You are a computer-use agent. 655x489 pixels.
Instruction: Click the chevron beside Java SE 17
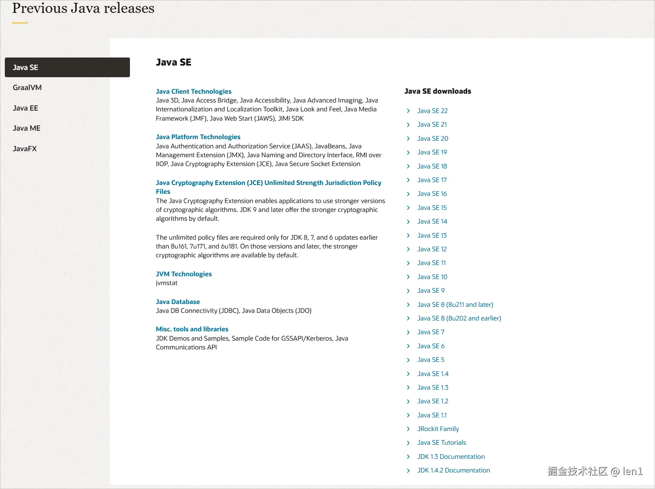click(x=408, y=180)
